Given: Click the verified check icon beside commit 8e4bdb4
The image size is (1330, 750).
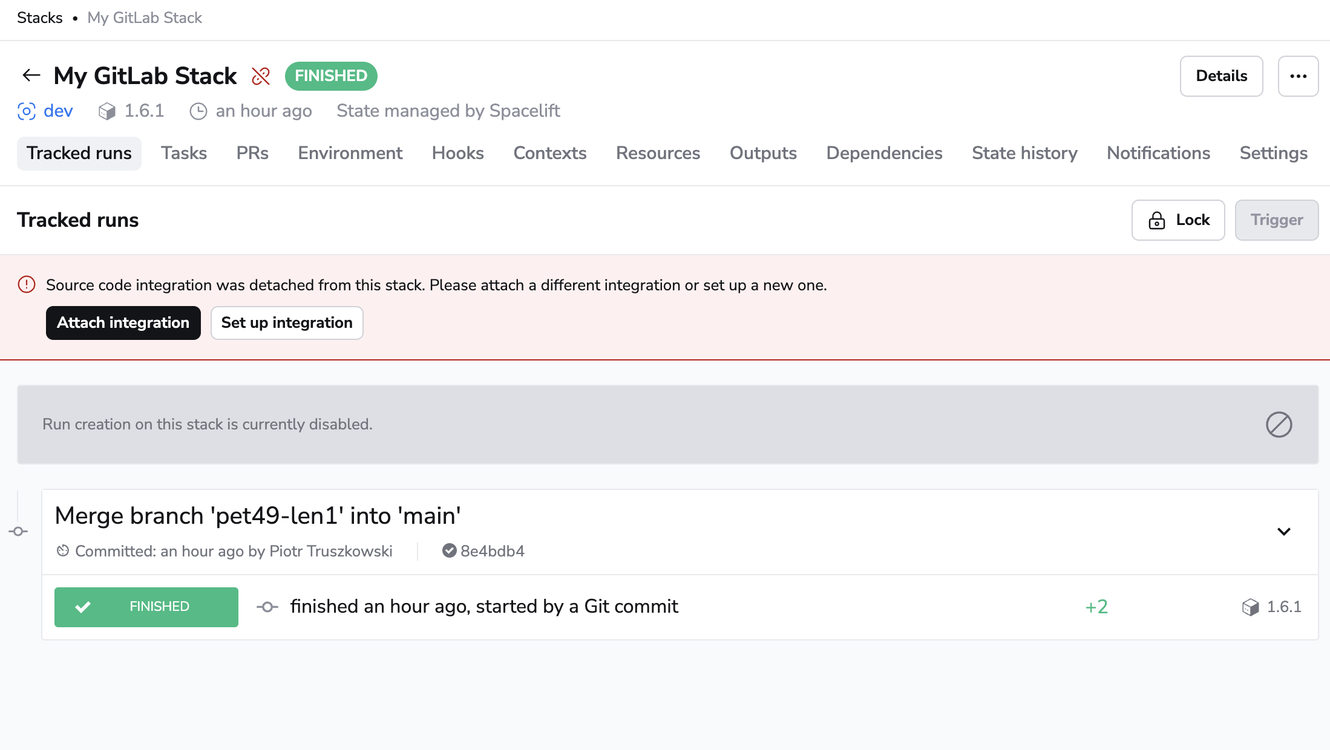Looking at the screenshot, I should (448, 550).
